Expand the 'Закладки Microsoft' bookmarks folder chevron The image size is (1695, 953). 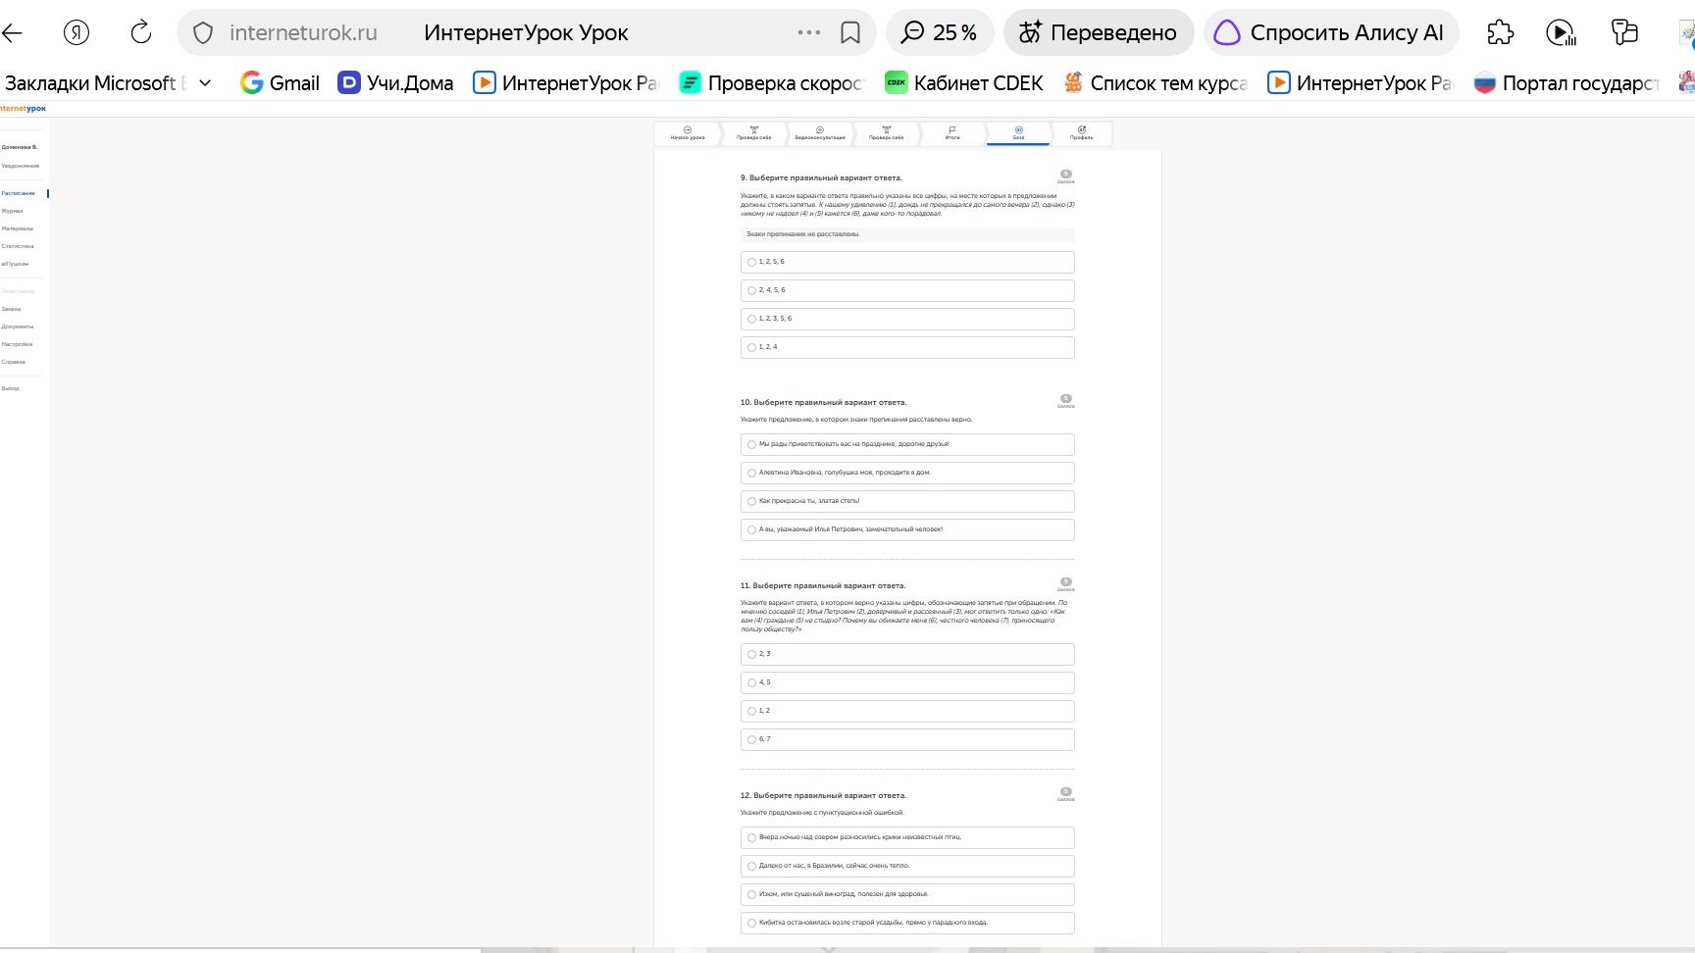pos(205,83)
